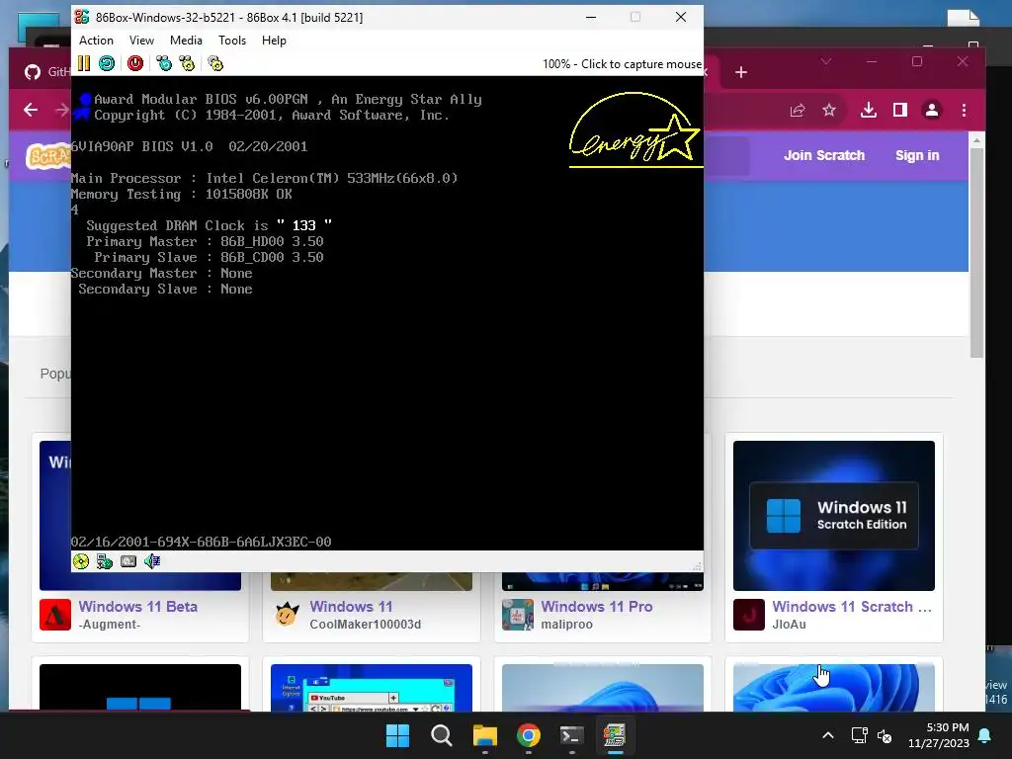Open the Tools menu in 86Box
This screenshot has width=1012, height=759.
click(232, 40)
